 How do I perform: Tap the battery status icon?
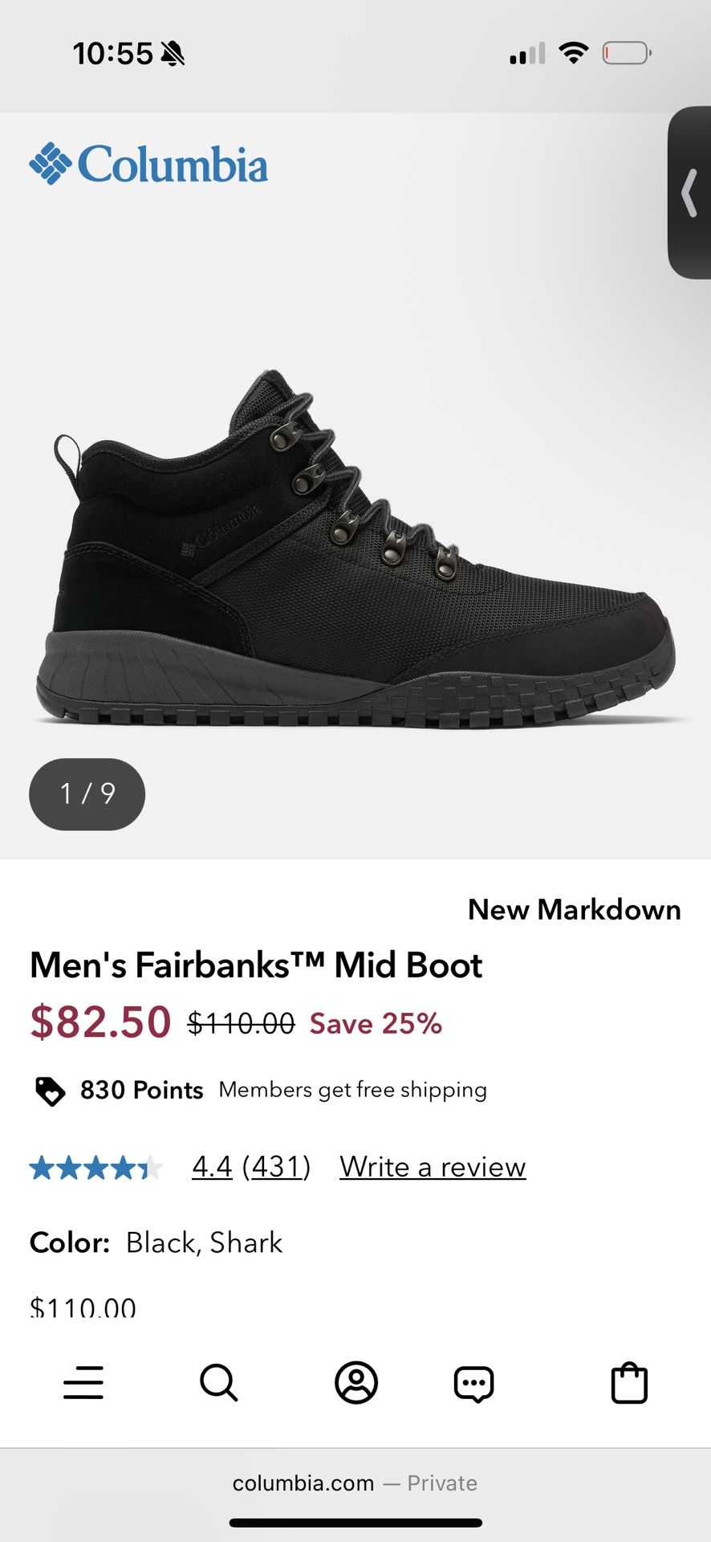(x=626, y=54)
